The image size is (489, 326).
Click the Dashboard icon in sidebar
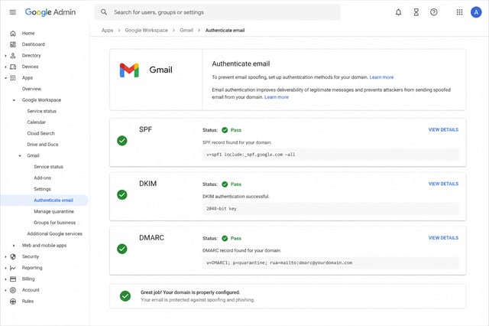click(13, 44)
